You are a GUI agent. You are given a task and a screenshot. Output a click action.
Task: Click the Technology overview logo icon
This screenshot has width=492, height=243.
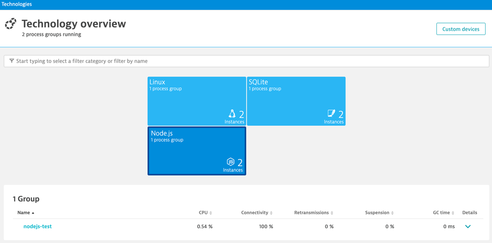coord(10,24)
